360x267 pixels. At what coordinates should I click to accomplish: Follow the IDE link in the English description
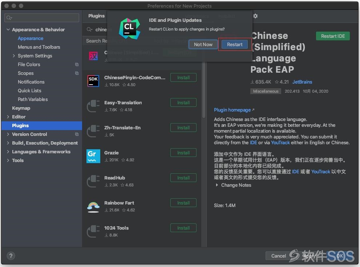point(253,142)
